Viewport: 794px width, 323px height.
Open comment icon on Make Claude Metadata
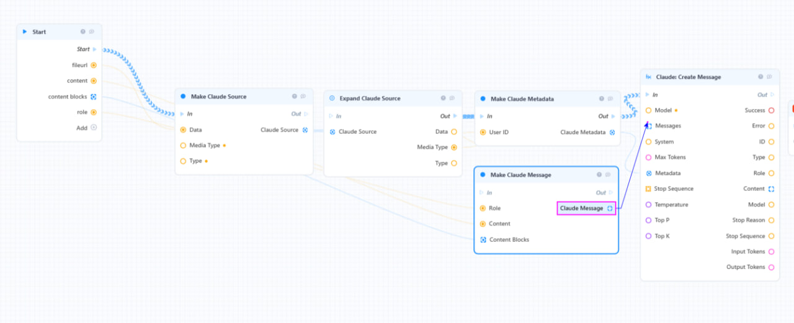[610, 99]
